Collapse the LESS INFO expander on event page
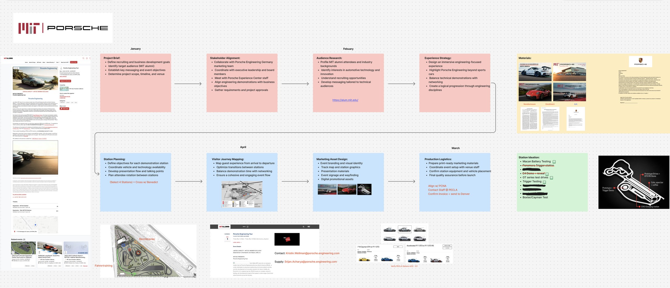The image size is (670, 288). click(x=237, y=242)
